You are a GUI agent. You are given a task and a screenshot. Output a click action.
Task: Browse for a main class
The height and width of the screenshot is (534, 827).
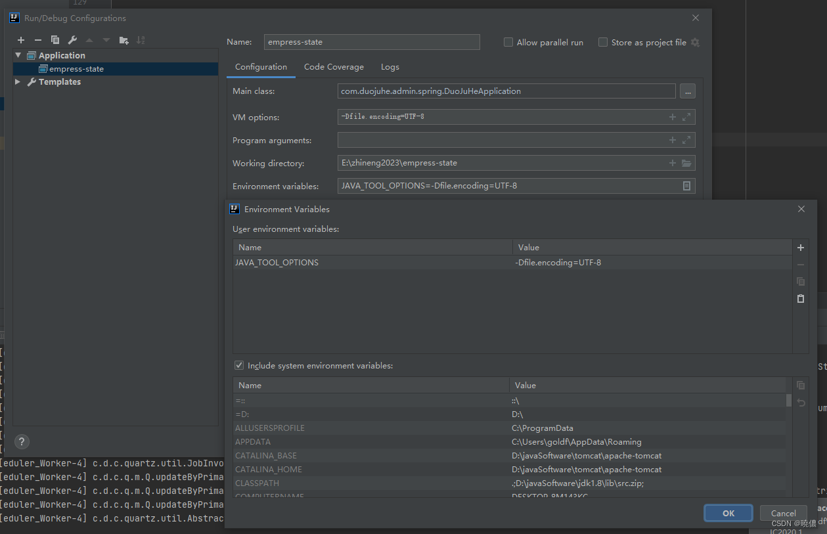(x=687, y=91)
